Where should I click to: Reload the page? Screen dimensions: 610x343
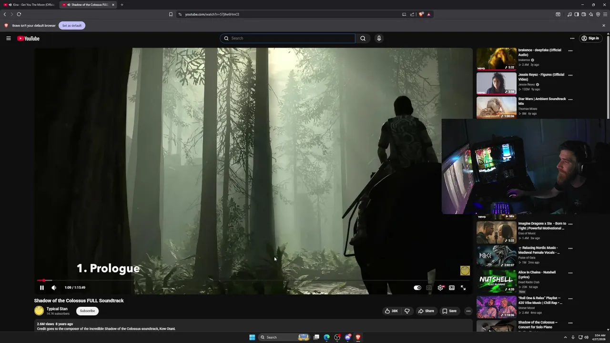(19, 14)
